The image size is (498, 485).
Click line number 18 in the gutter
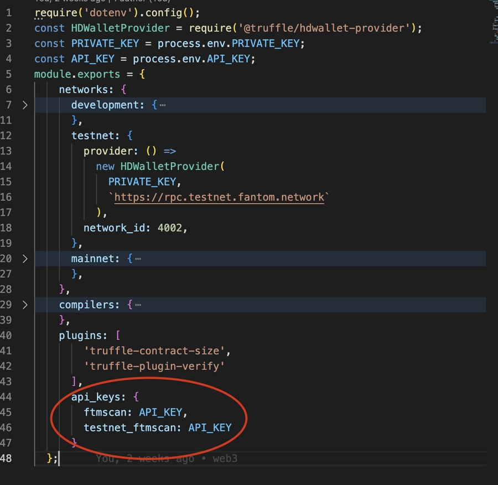(7, 228)
